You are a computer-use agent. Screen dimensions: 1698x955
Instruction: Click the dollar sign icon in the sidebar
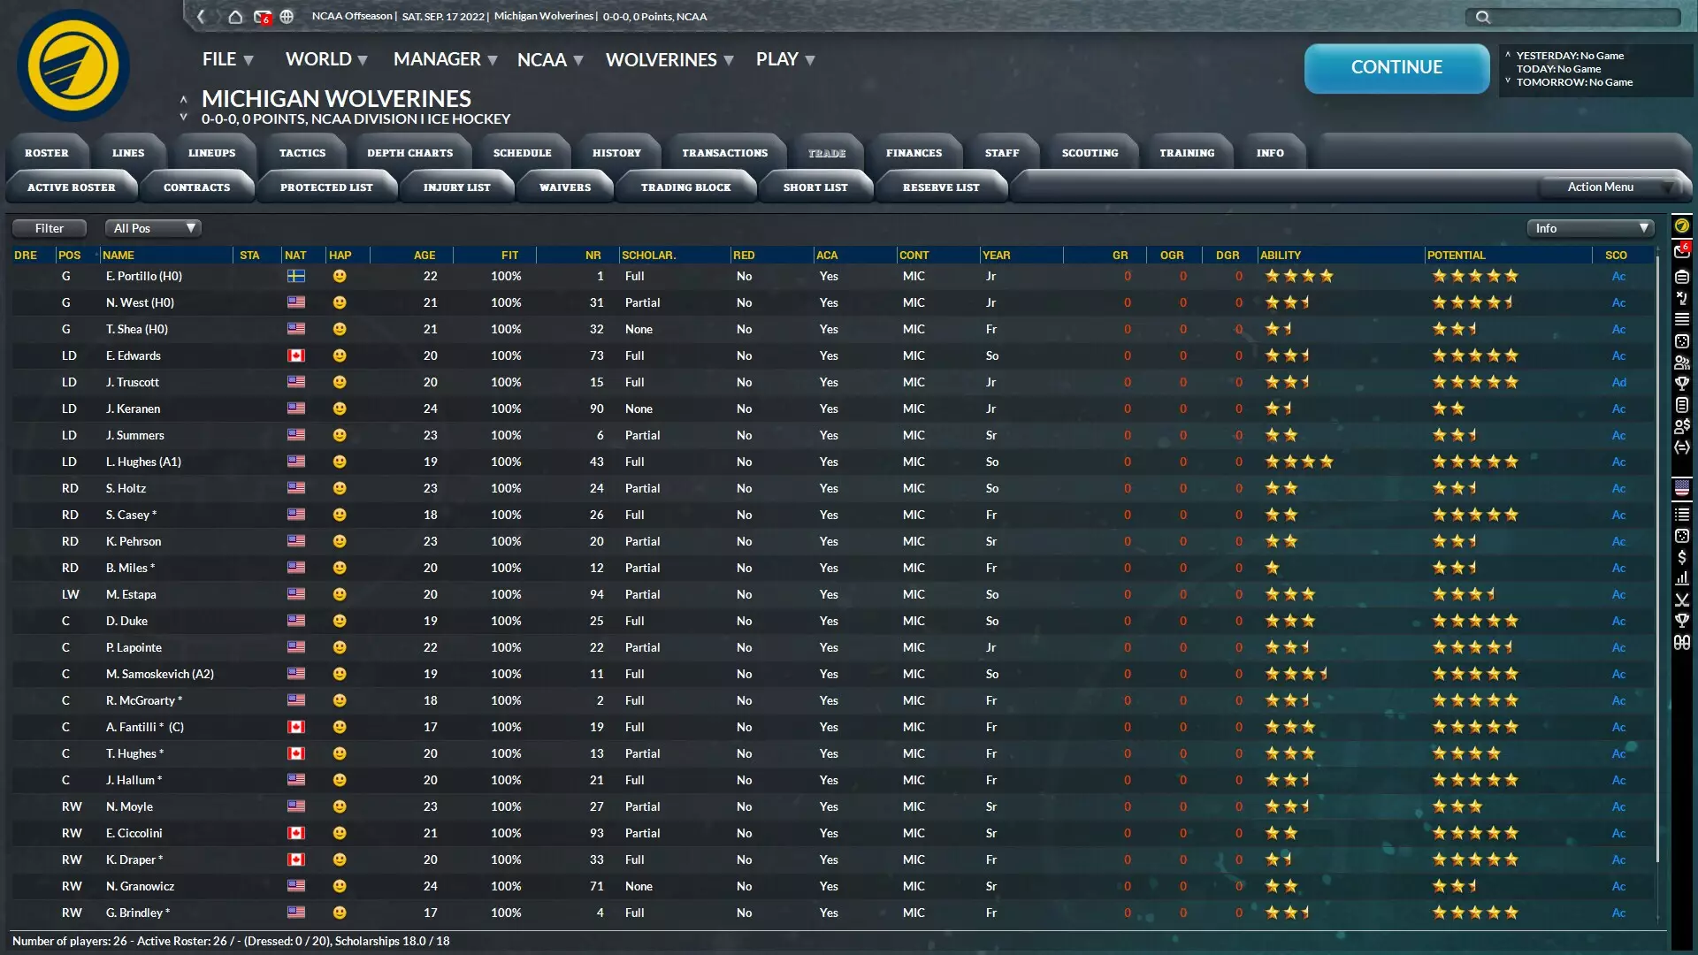[1682, 557]
